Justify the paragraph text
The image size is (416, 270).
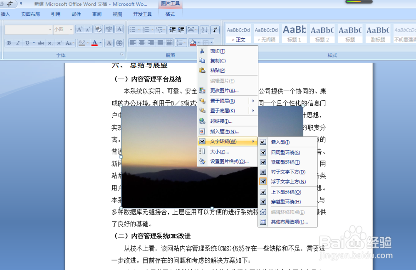click(160, 43)
